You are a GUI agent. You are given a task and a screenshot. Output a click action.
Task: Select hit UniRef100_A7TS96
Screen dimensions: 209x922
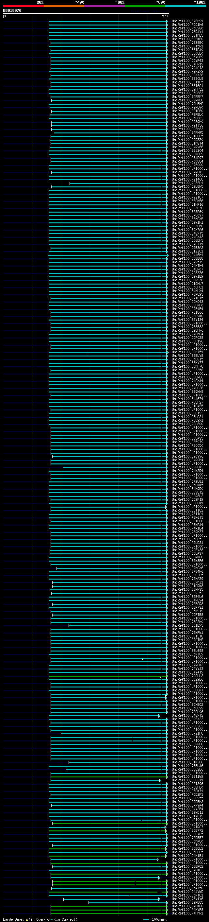pos(187,784)
